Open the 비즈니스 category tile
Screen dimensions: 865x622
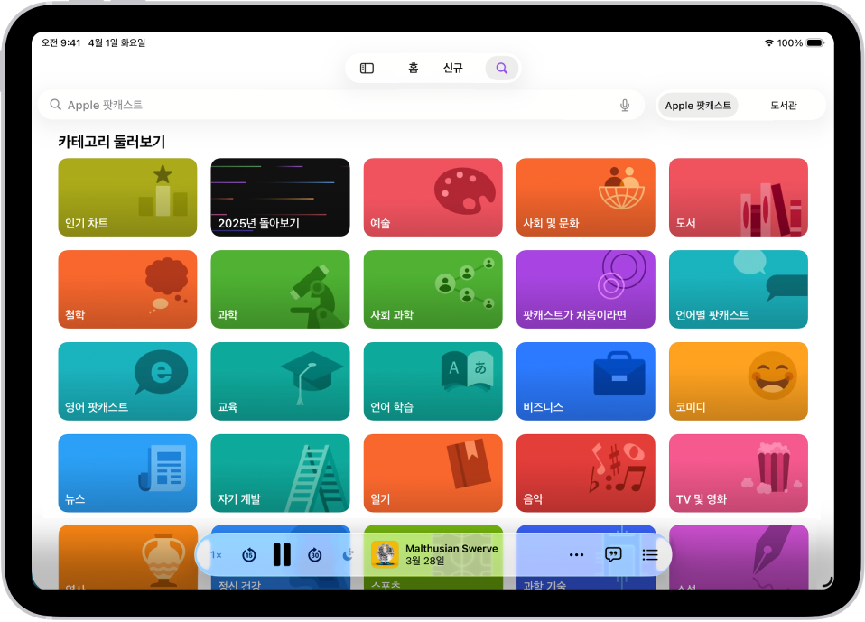pos(585,382)
